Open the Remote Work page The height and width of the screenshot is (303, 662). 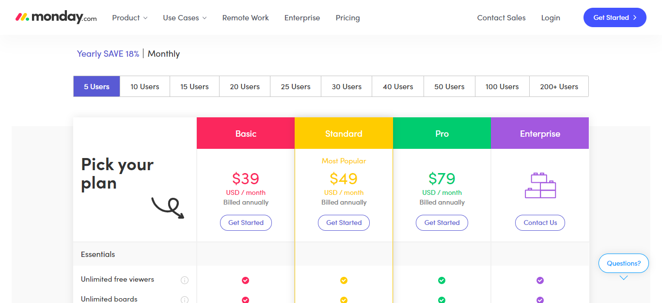[245, 17]
